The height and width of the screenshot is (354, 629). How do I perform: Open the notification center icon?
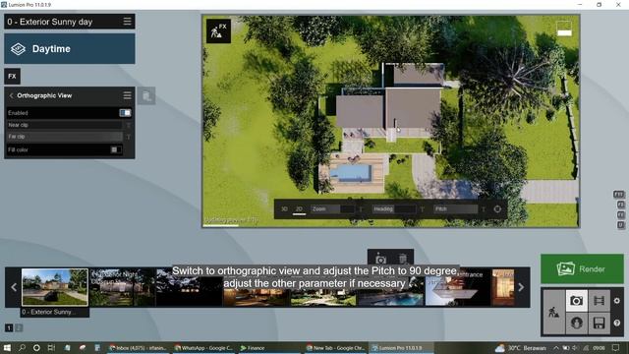pos(616,347)
